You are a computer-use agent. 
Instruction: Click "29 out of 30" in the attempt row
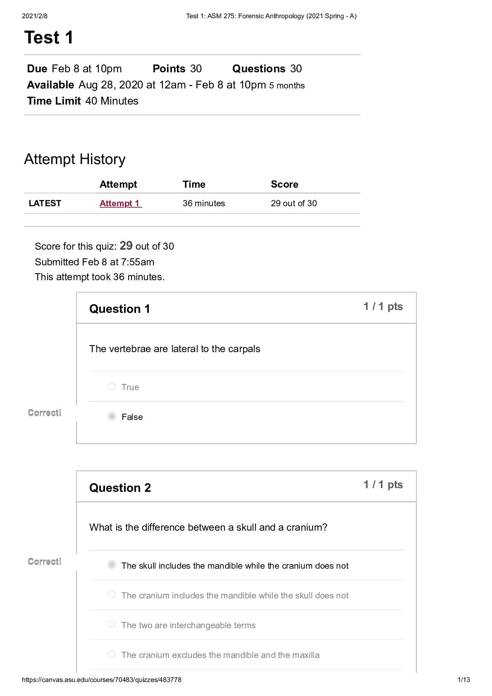(x=294, y=203)
